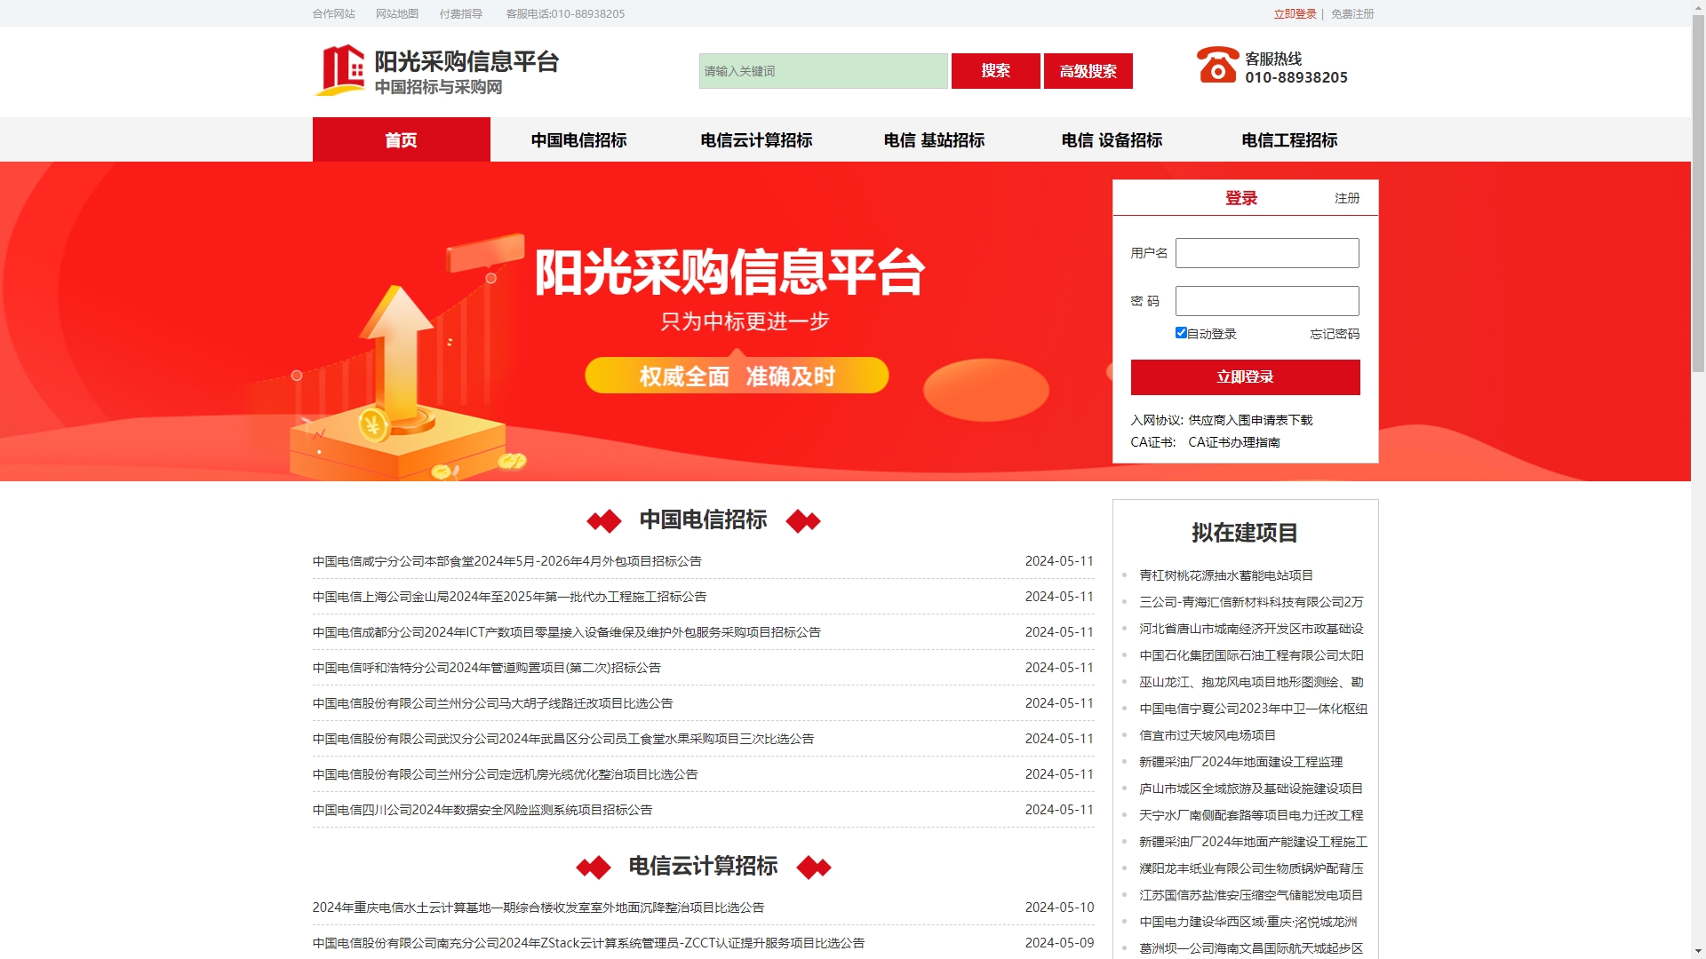
Task: Click the 拟在建项目 panel heading
Action: tap(1245, 533)
